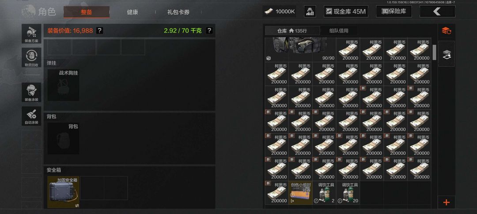Click the layers download icon in sidebar
Screen dimensions: 477x214
click(446, 54)
